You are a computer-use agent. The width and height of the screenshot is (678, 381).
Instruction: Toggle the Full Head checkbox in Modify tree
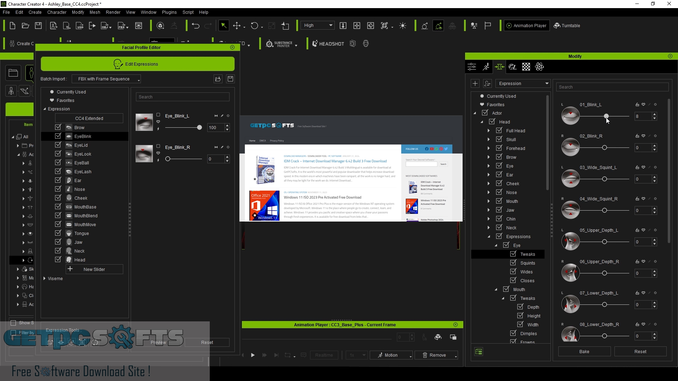[499, 131]
